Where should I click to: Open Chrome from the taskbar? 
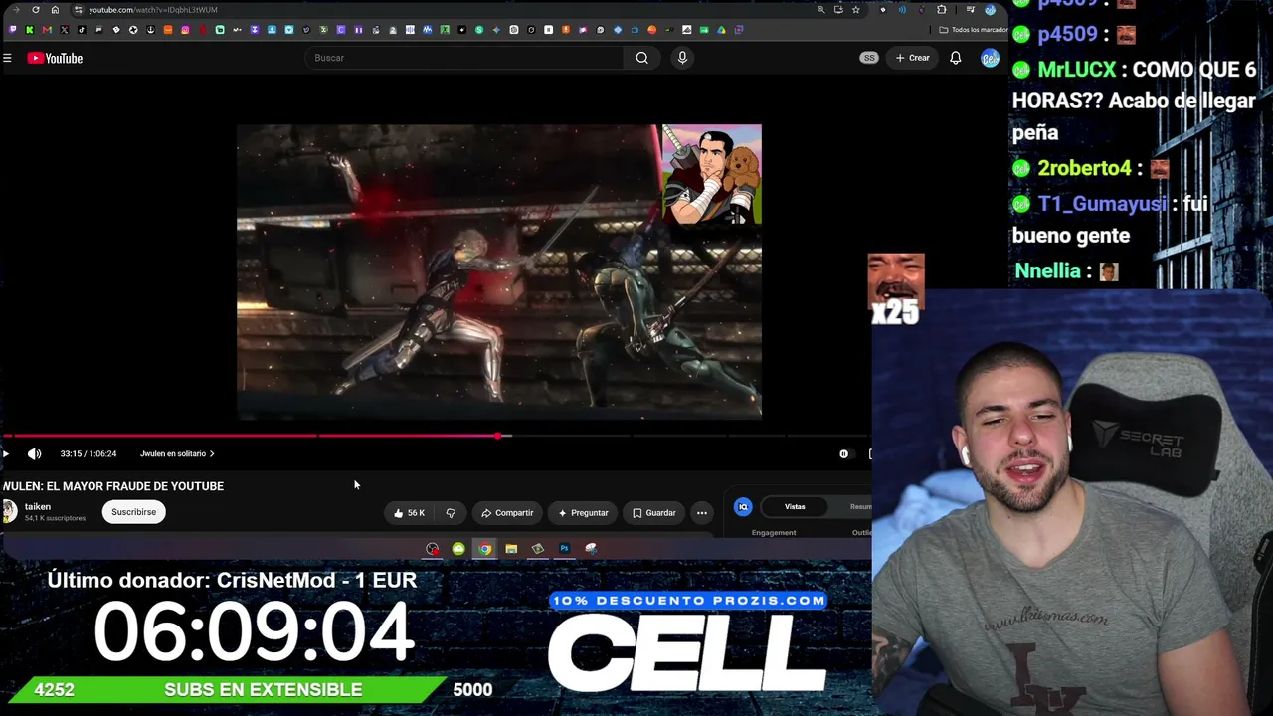pos(484,549)
